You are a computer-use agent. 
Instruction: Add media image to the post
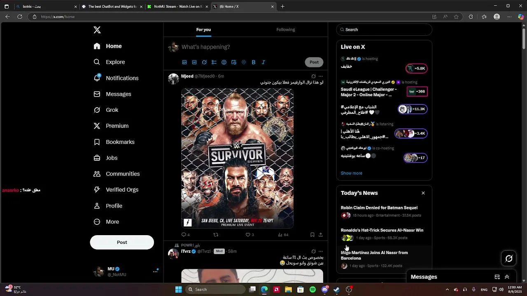(184, 62)
